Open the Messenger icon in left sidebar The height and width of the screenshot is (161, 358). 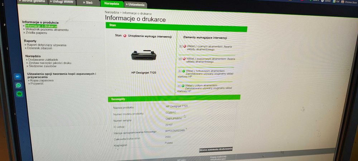pyautogui.click(x=18, y=77)
